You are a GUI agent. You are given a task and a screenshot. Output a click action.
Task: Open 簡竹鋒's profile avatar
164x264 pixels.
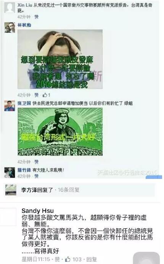click(10, 172)
